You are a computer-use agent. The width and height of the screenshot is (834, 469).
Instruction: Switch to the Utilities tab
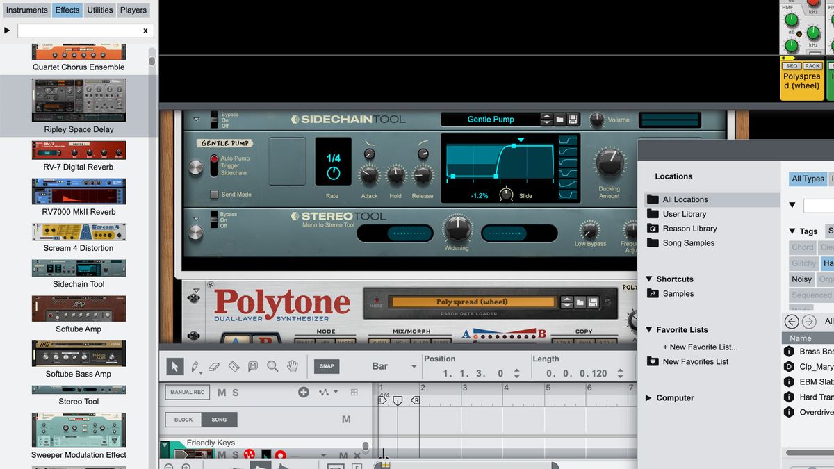pos(99,10)
